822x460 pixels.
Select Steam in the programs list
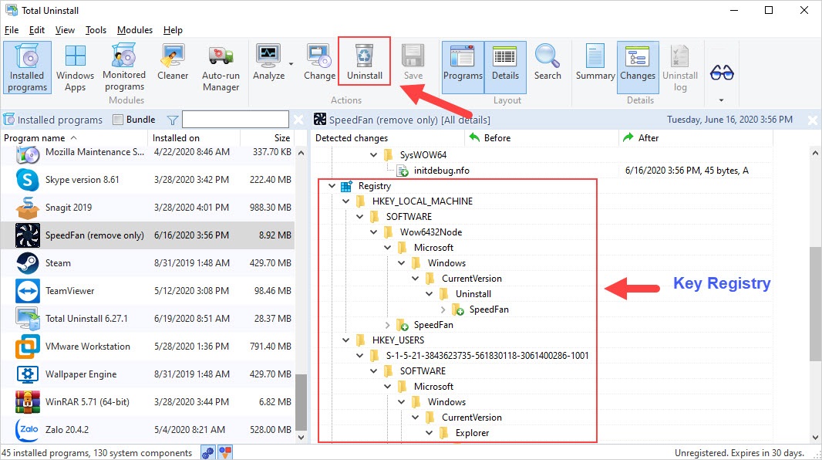click(x=59, y=263)
